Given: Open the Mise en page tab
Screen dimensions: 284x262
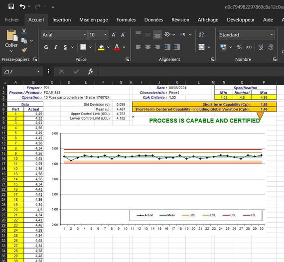Looking at the screenshot, I should 94,20.
